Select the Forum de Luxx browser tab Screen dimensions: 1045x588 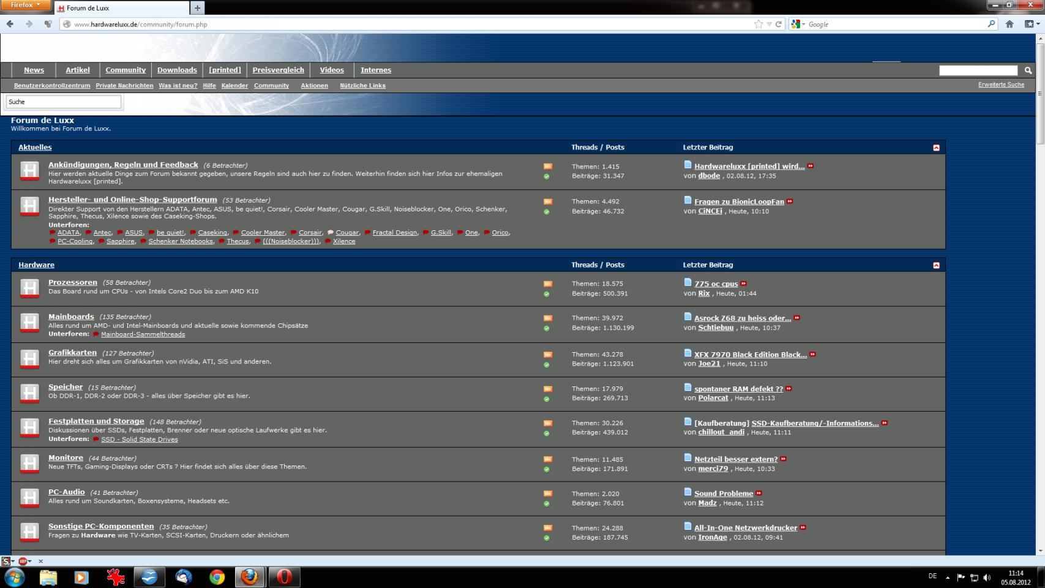pyautogui.click(x=121, y=8)
